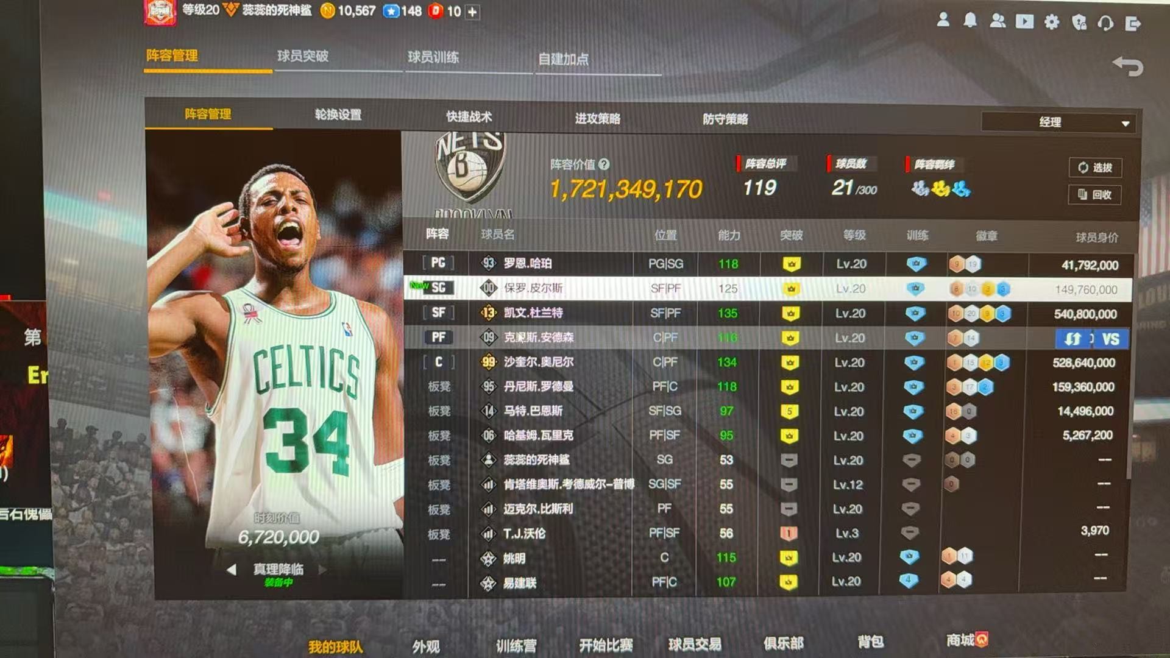Image resolution: width=1170 pixels, height=658 pixels.
Task: Switch to the 自建加点 tab
Action: point(563,59)
